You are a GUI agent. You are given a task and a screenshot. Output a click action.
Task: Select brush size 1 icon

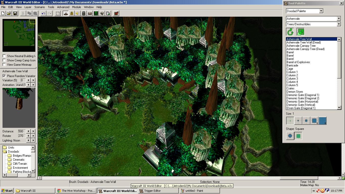point(290,121)
